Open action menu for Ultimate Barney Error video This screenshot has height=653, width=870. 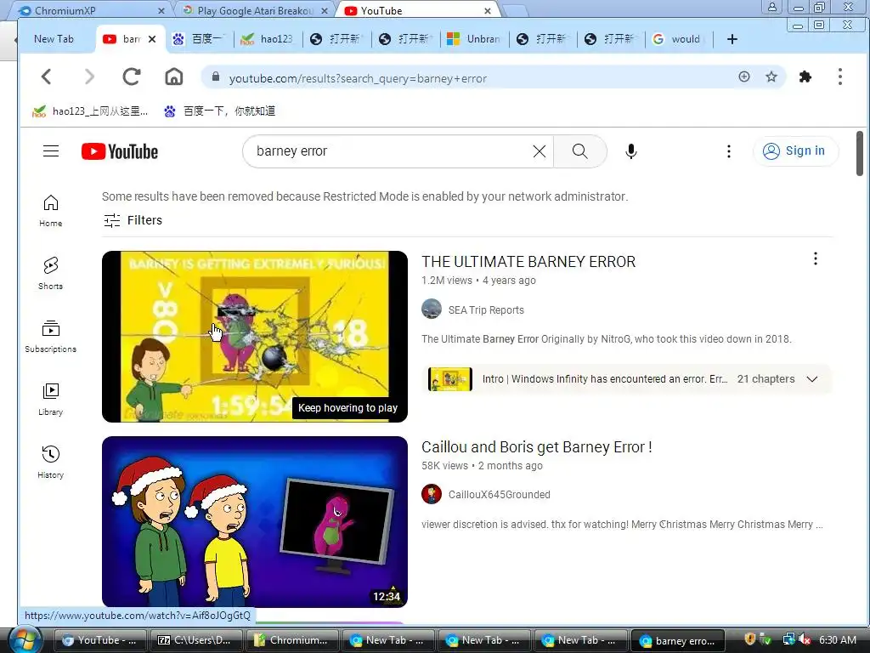point(815,258)
